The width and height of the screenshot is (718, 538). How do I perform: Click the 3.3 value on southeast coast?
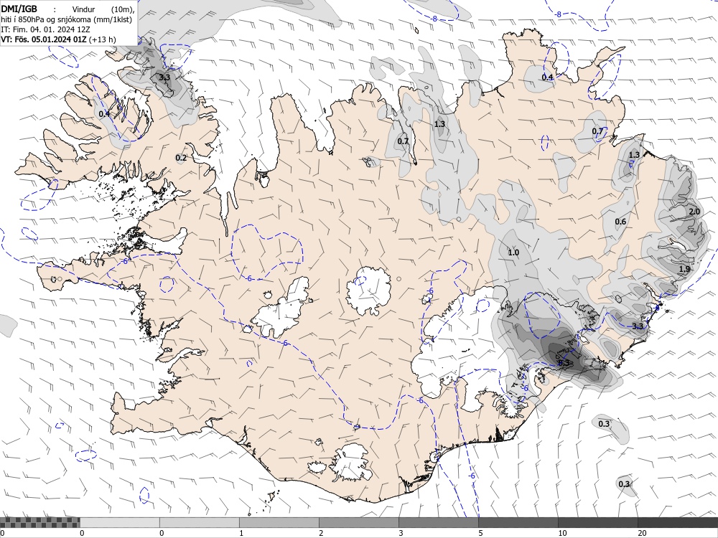coord(638,326)
